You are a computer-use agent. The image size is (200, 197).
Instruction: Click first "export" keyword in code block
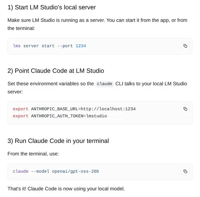point(21,109)
